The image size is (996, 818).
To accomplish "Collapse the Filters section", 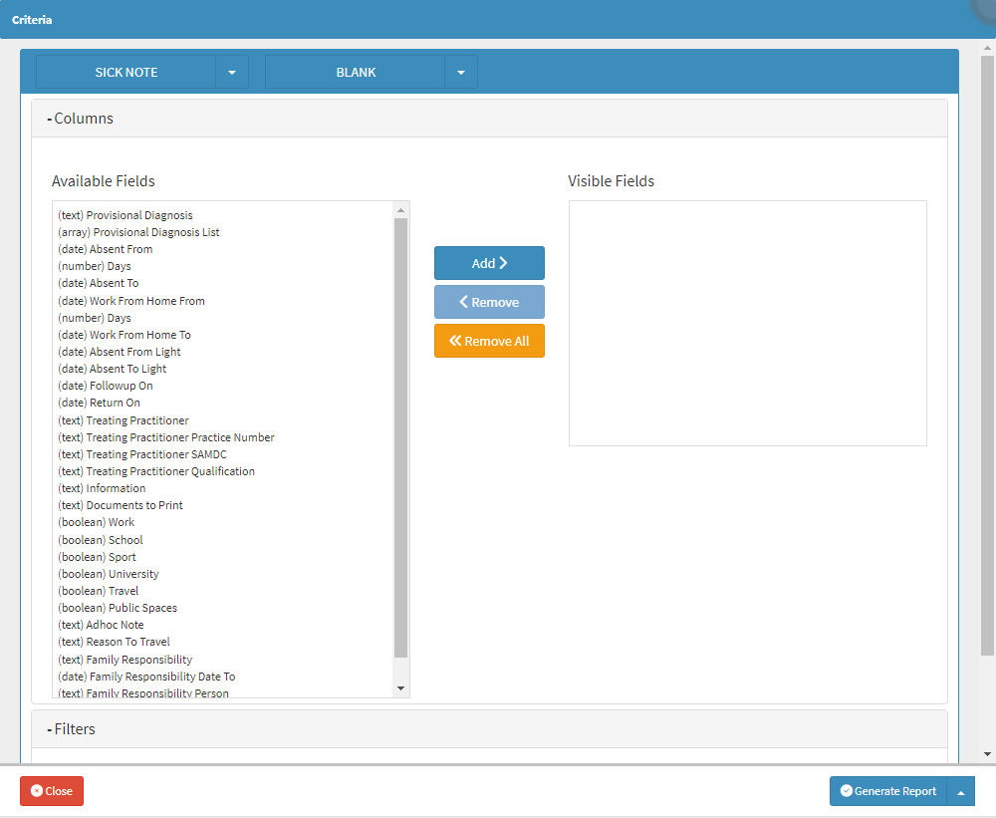I will [x=73, y=729].
